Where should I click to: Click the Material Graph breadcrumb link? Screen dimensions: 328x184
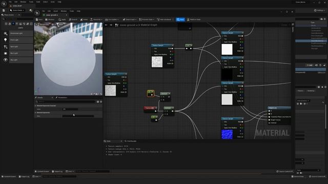click(149, 25)
